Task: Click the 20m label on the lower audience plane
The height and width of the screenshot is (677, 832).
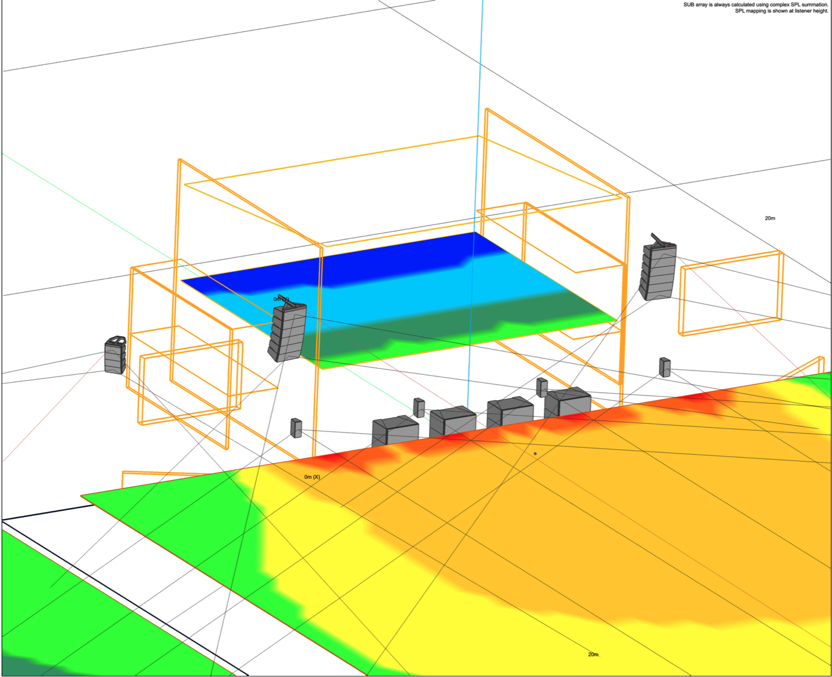Action: click(593, 654)
